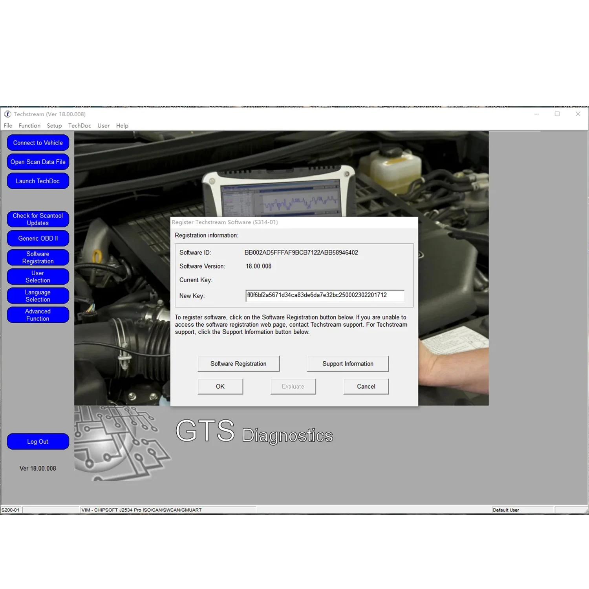The image size is (589, 589).
Task: Click the Software Version value 18.00.008
Action: click(258, 266)
